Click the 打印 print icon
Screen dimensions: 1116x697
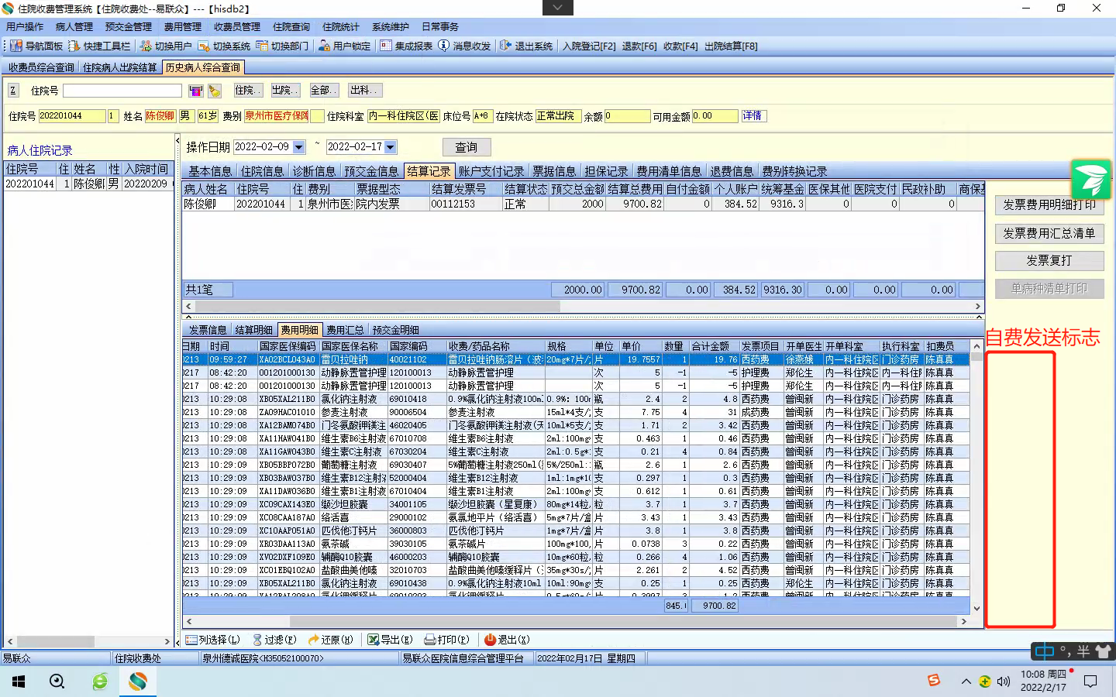click(x=430, y=640)
